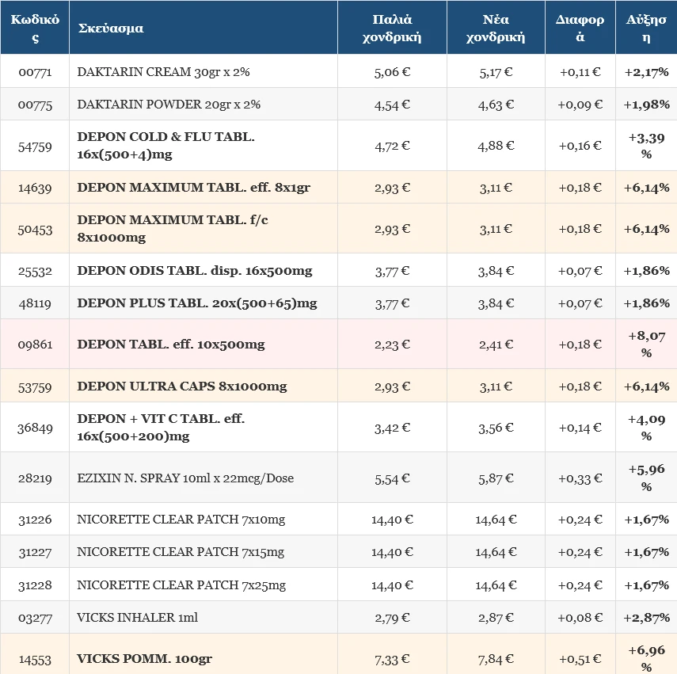Click the Σκεύασμα column header
The height and width of the screenshot is (674, 677).
tap(111, 29)
